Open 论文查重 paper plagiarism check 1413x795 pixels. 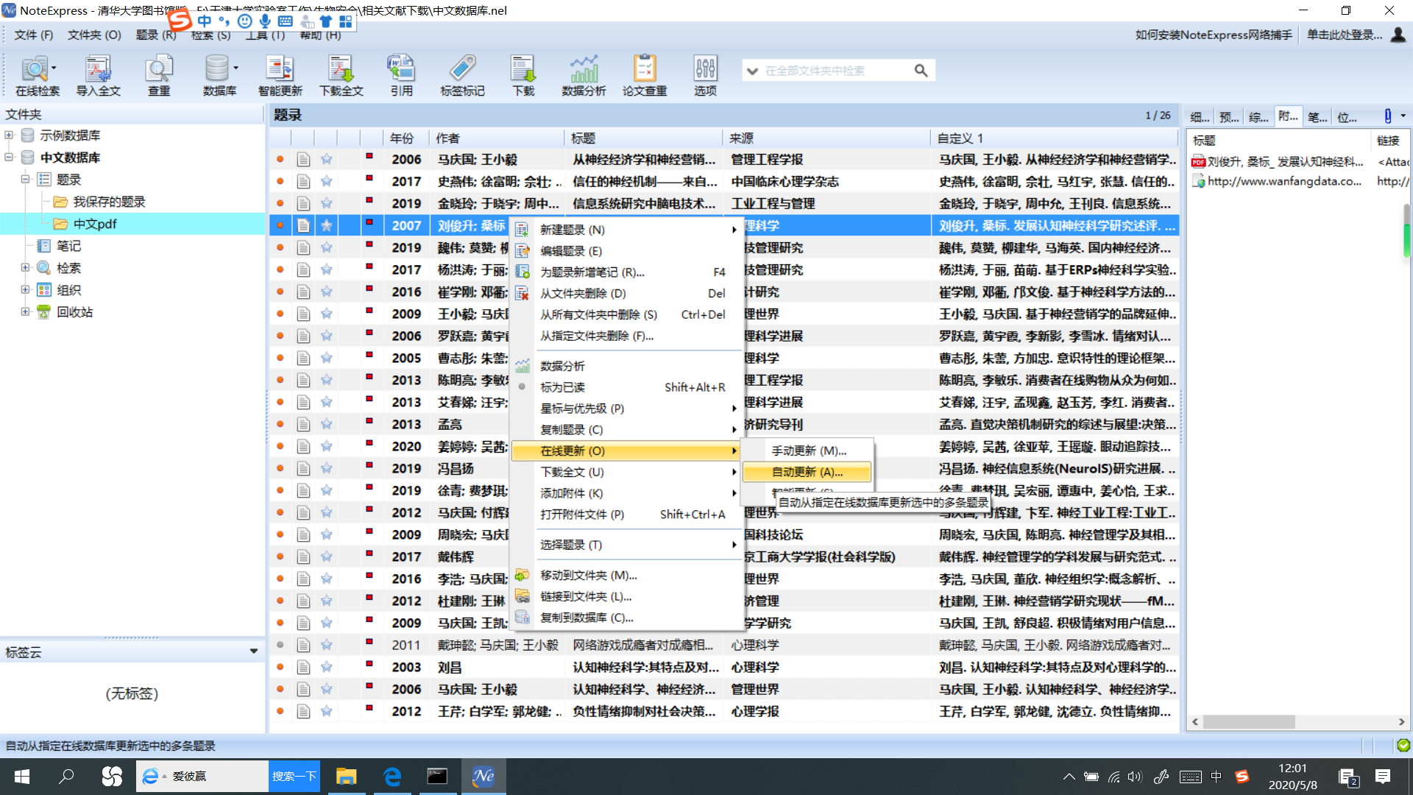644,74
